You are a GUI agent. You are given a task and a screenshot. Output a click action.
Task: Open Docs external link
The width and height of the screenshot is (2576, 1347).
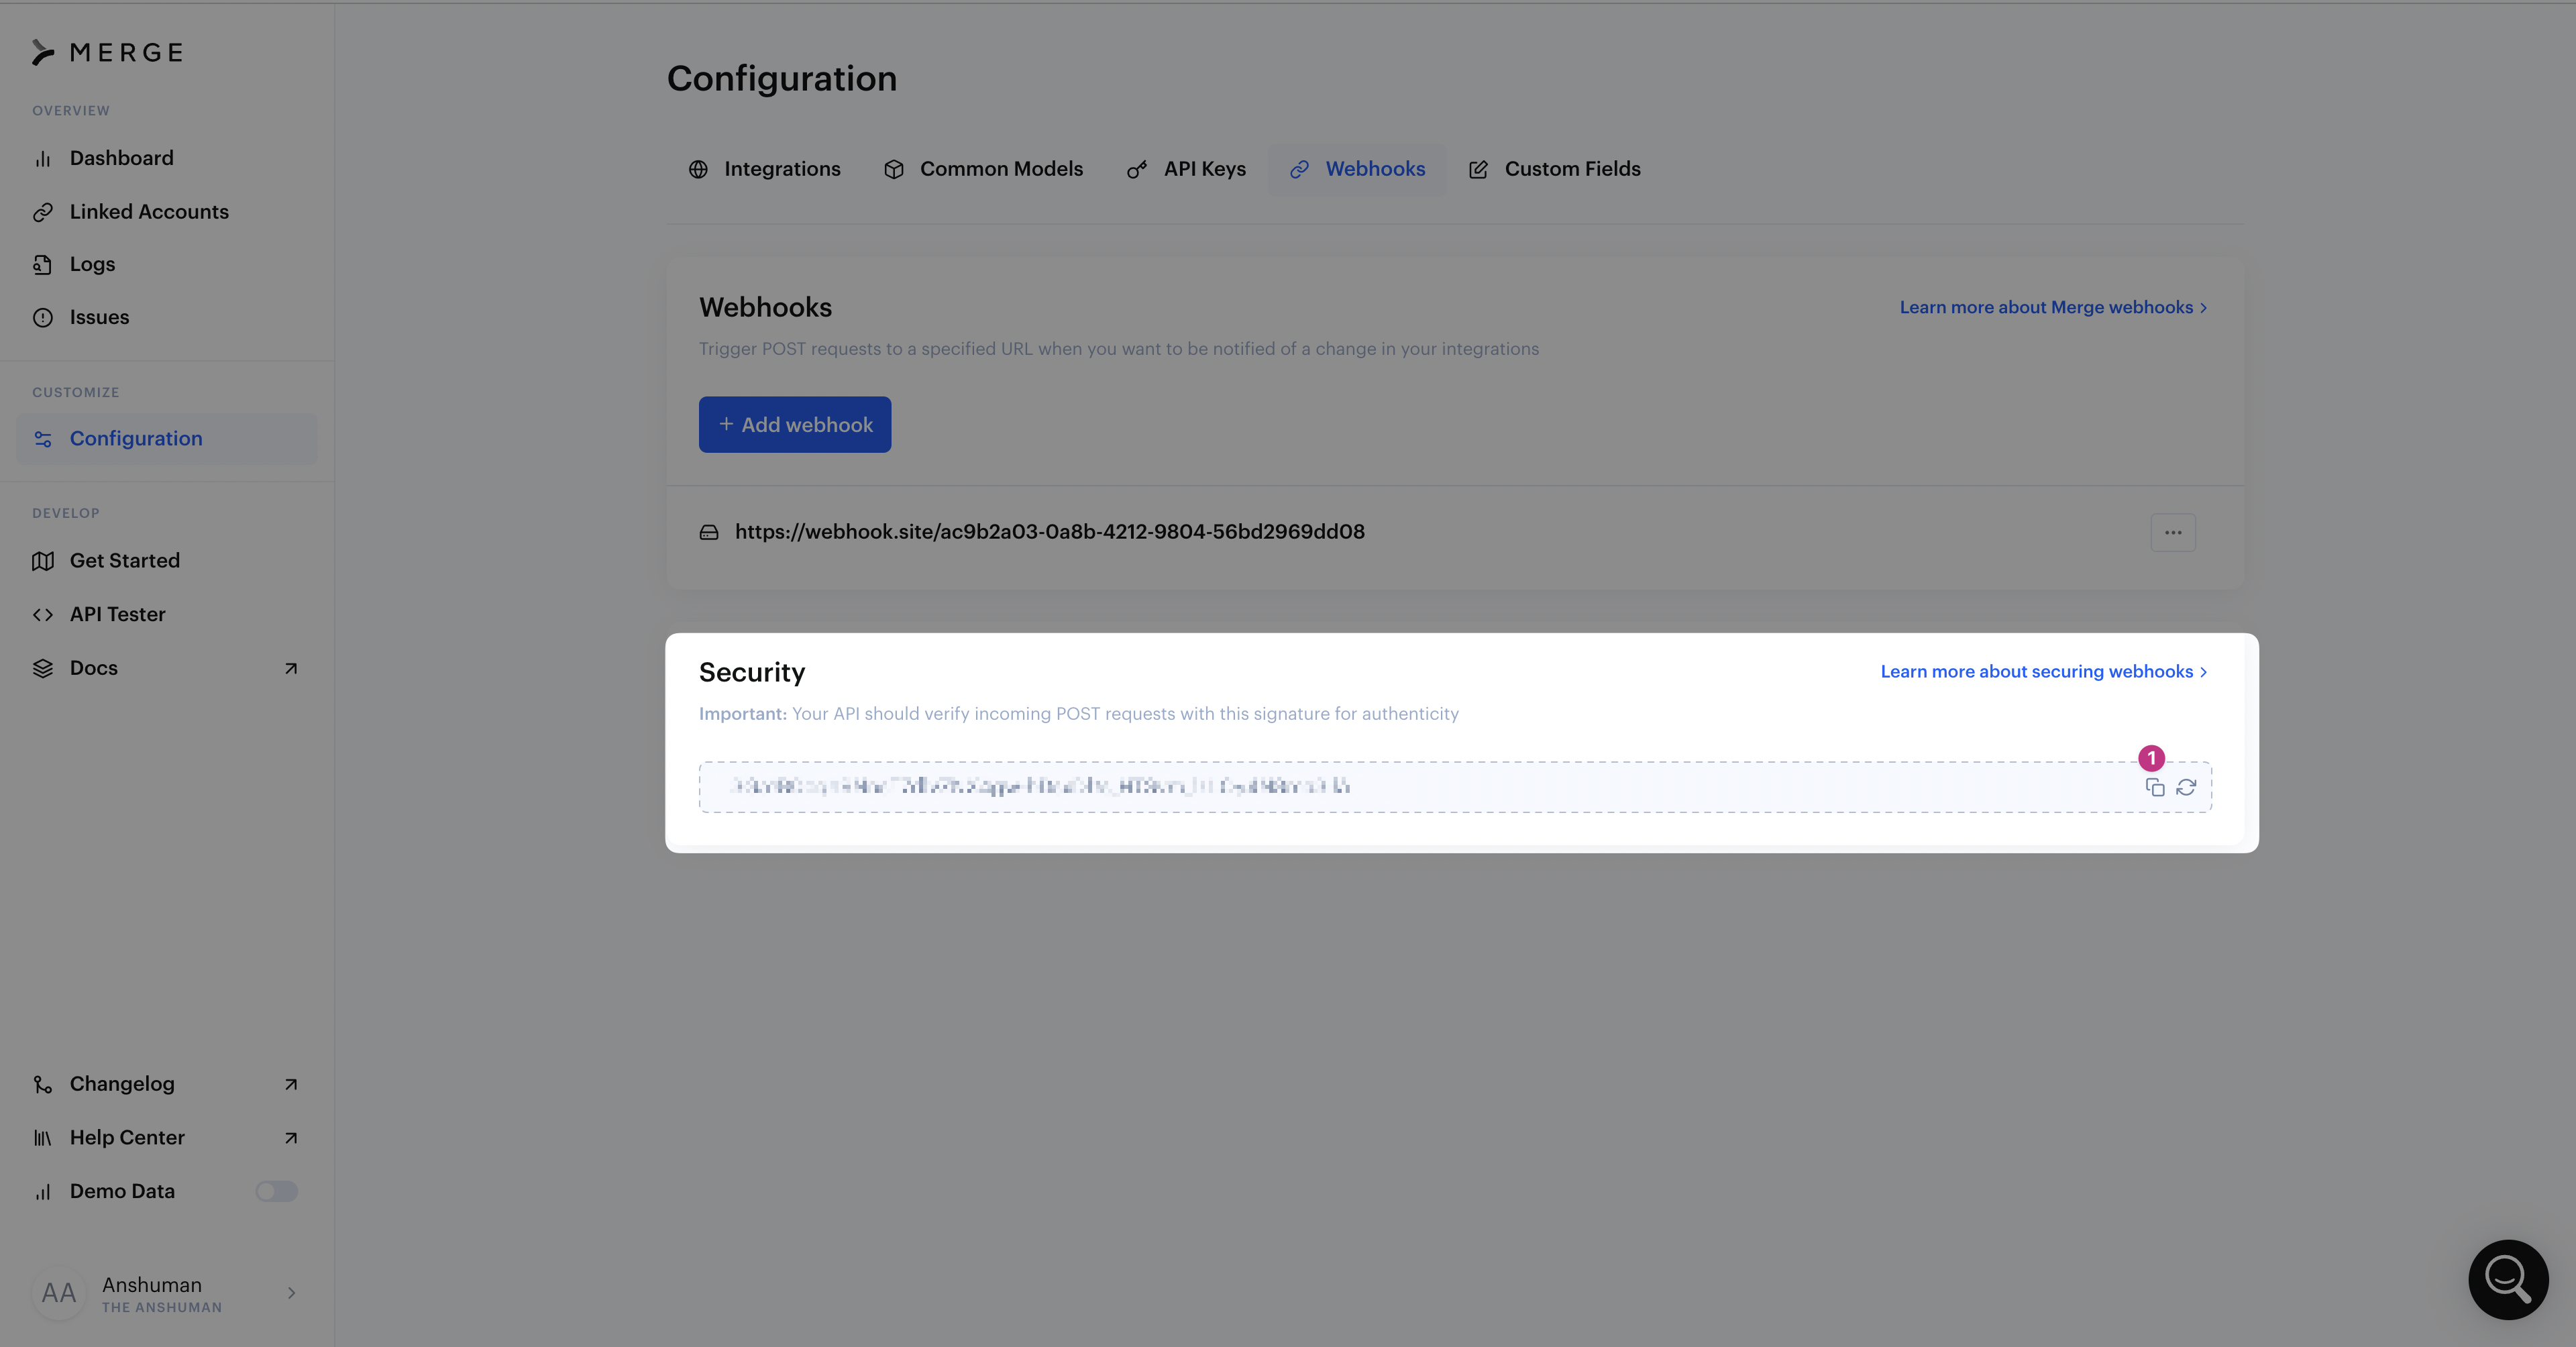[166, 668]
